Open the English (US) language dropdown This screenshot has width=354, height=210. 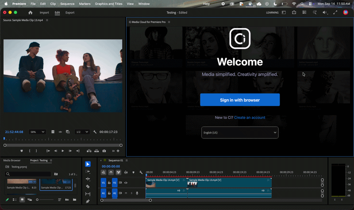(240, 132)
